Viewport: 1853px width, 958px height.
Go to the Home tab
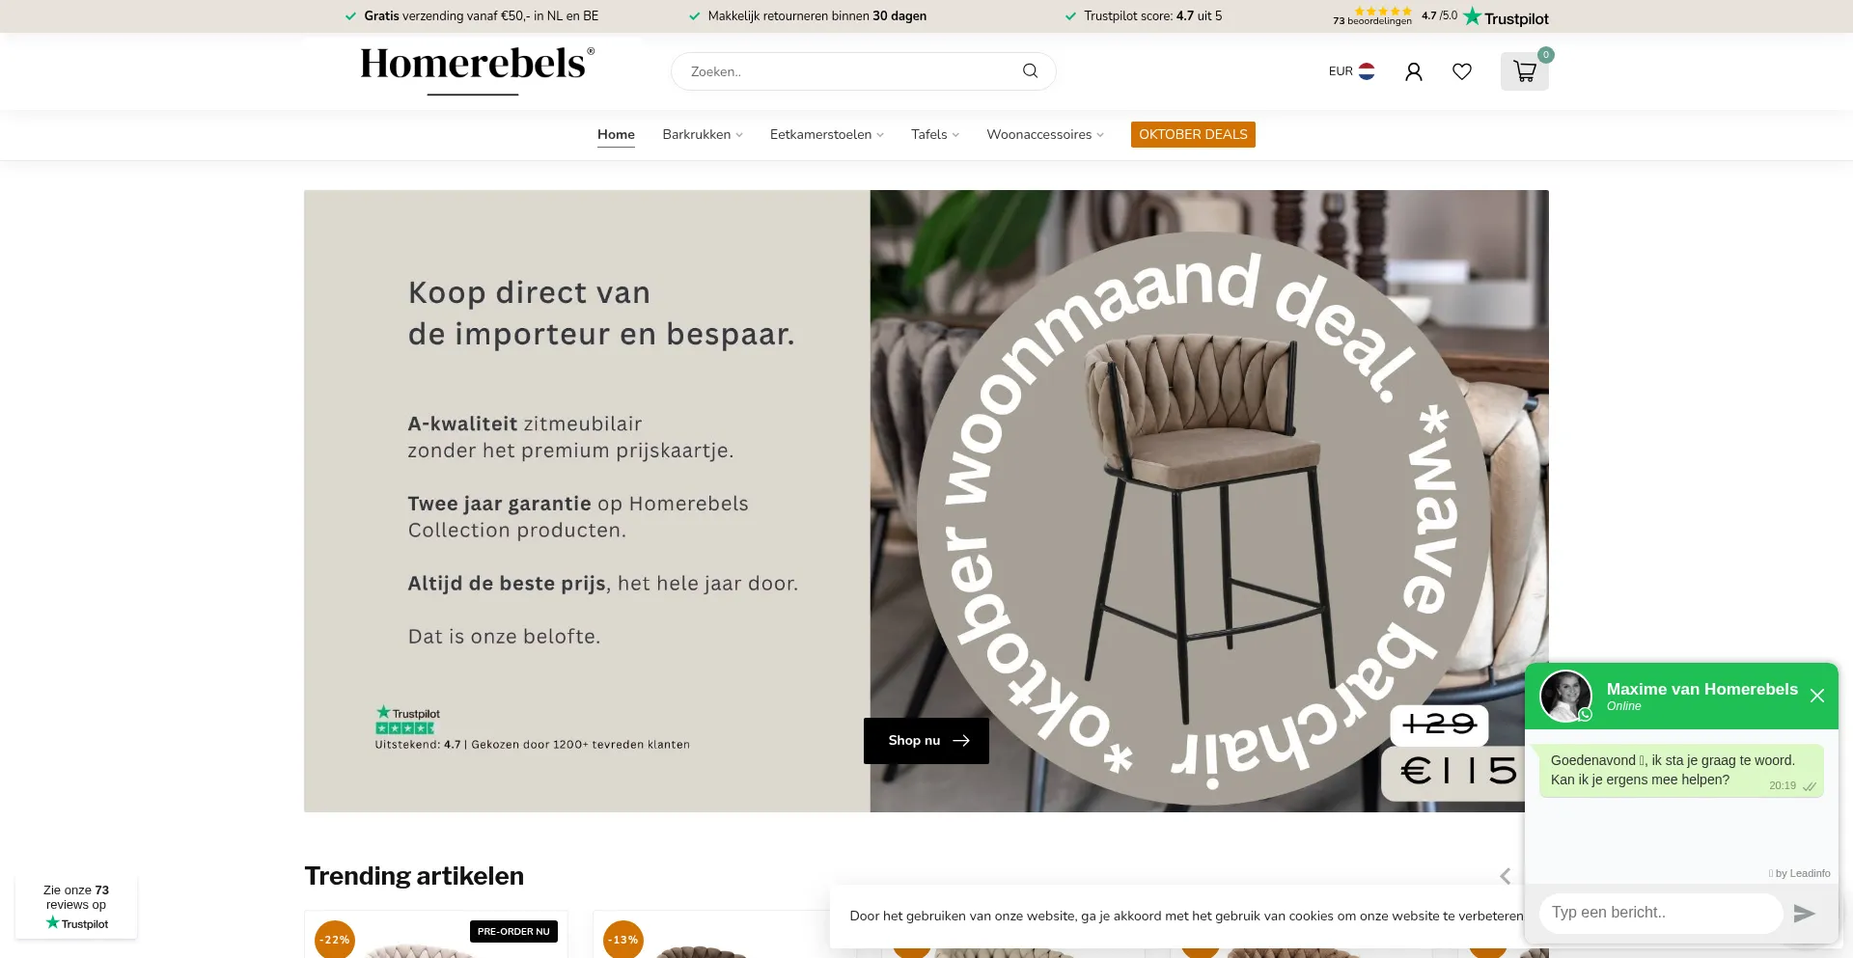(616, 134)
